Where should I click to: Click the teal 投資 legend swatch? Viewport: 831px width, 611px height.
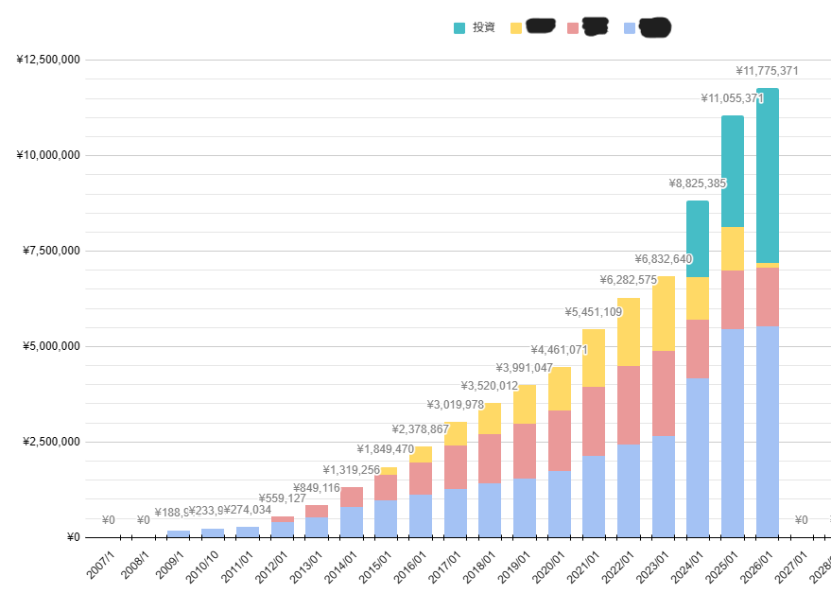pyautogui.click(x=459, y=28)
